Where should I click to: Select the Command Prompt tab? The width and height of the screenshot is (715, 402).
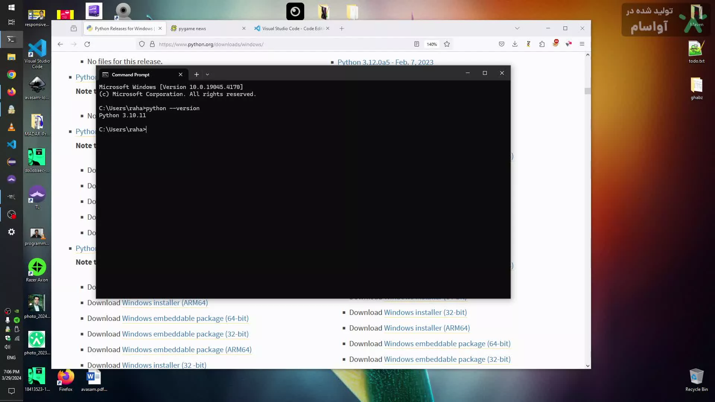[x=143, y=74]
